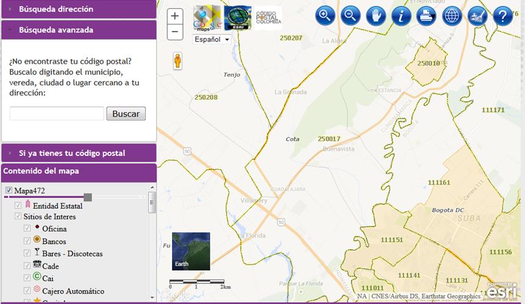The height and width of the screenshot is (304, 525).
Task: Select the pan hand tool
Action: [376, 16]
